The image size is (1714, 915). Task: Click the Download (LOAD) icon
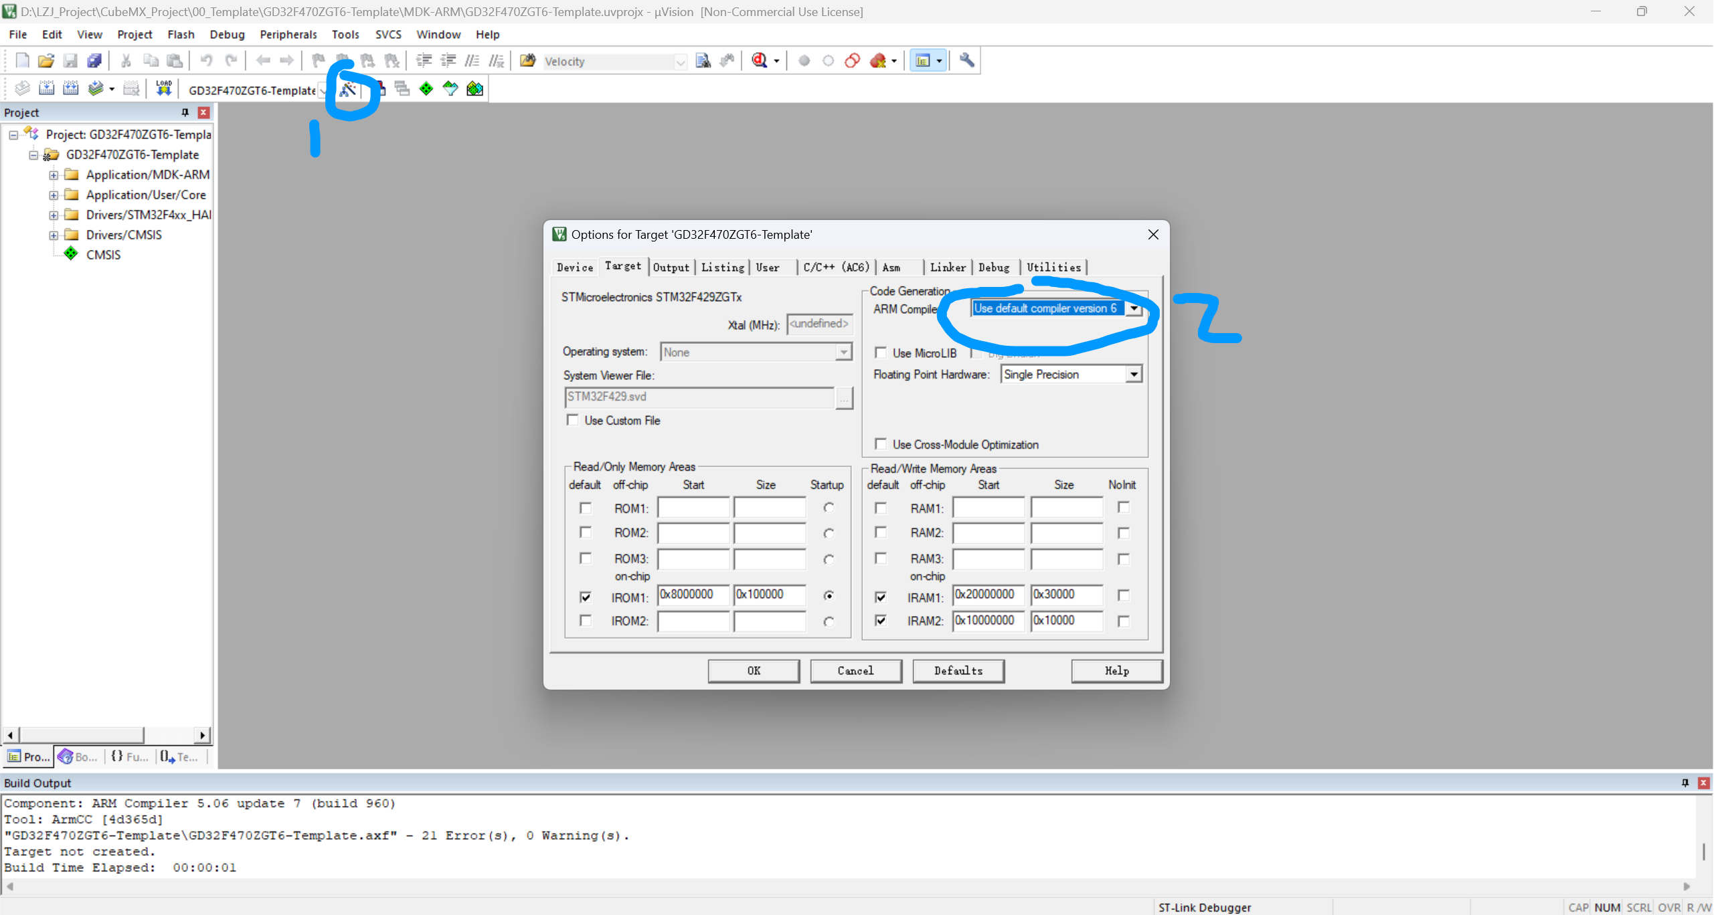tap(164, 89)
